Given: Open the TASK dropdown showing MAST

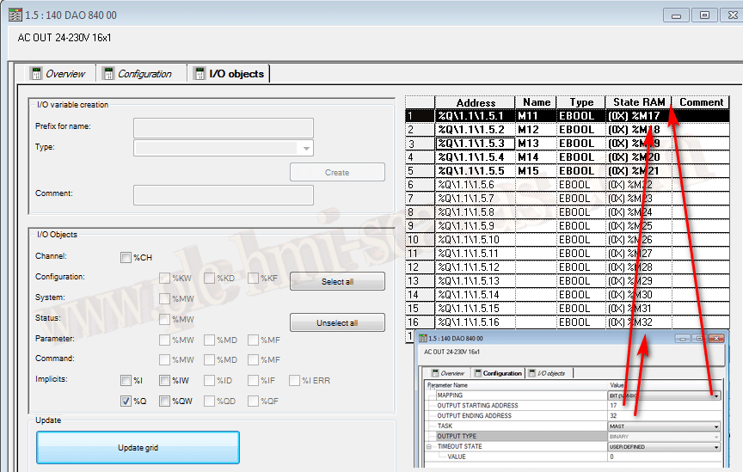Looking at the screenshot, I should click(x=715, y=426).
